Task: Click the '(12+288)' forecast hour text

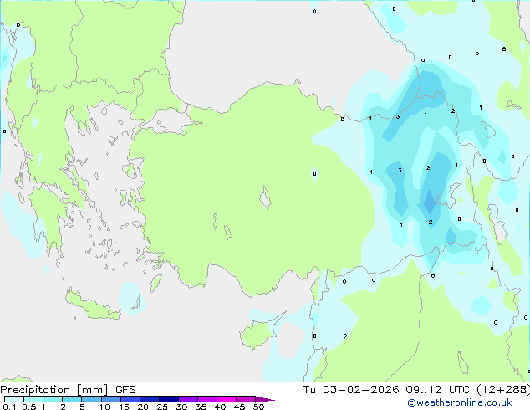Action: point(503,390)
